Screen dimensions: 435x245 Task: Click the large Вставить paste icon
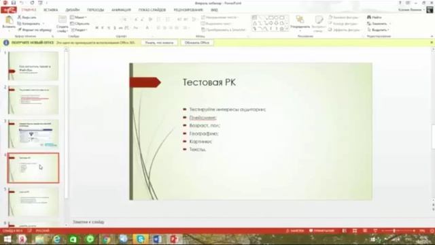pyautogui.click(x=9, y=20)
